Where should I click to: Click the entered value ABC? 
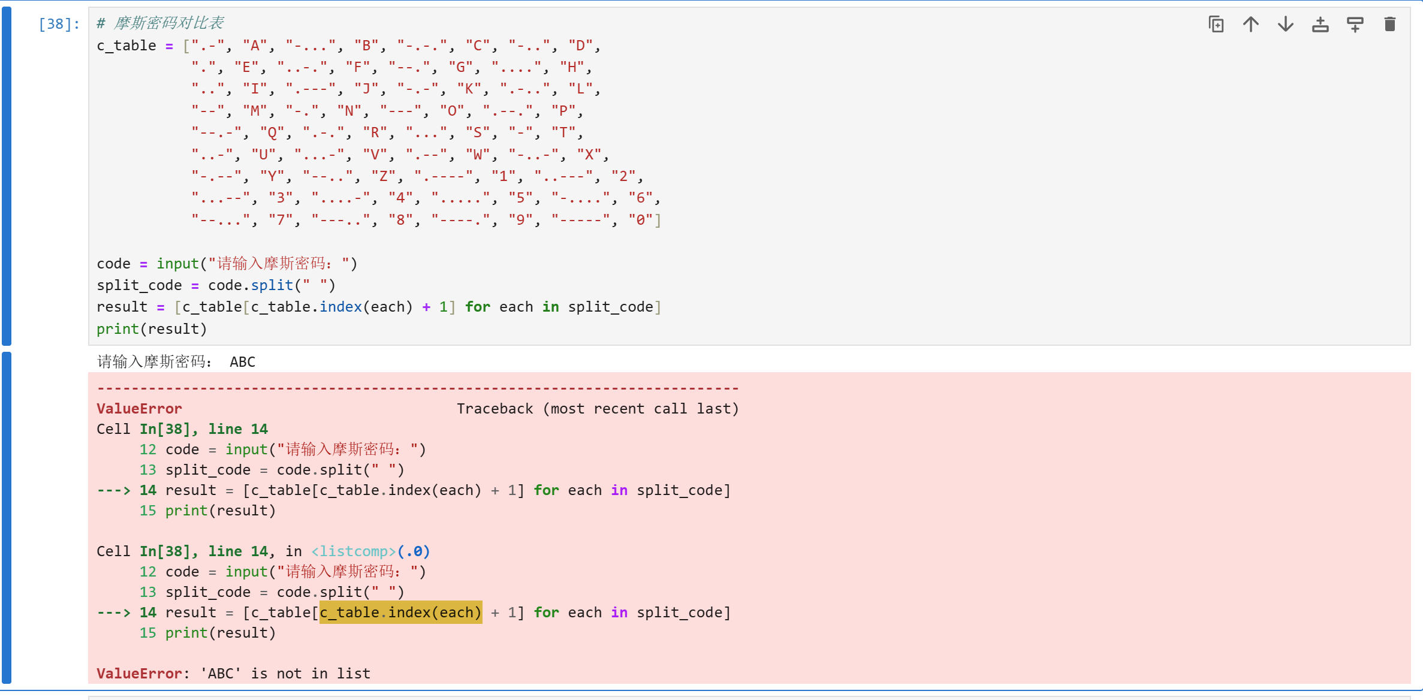pyautogui.click(x=242, y=362)
